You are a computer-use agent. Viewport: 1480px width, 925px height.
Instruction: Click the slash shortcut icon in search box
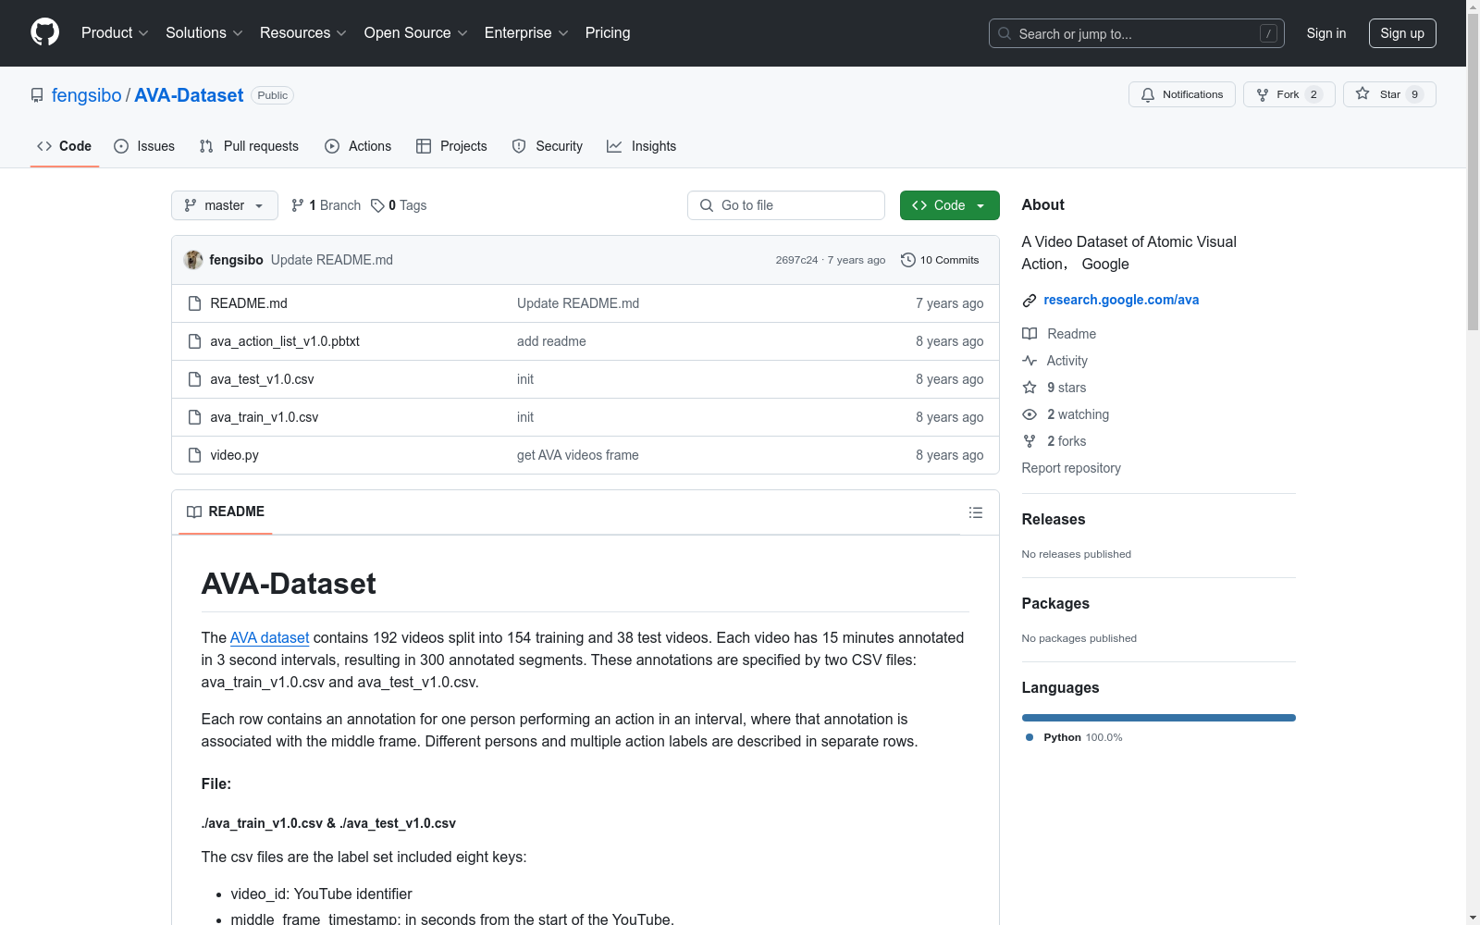click(x=1268, y=33)
